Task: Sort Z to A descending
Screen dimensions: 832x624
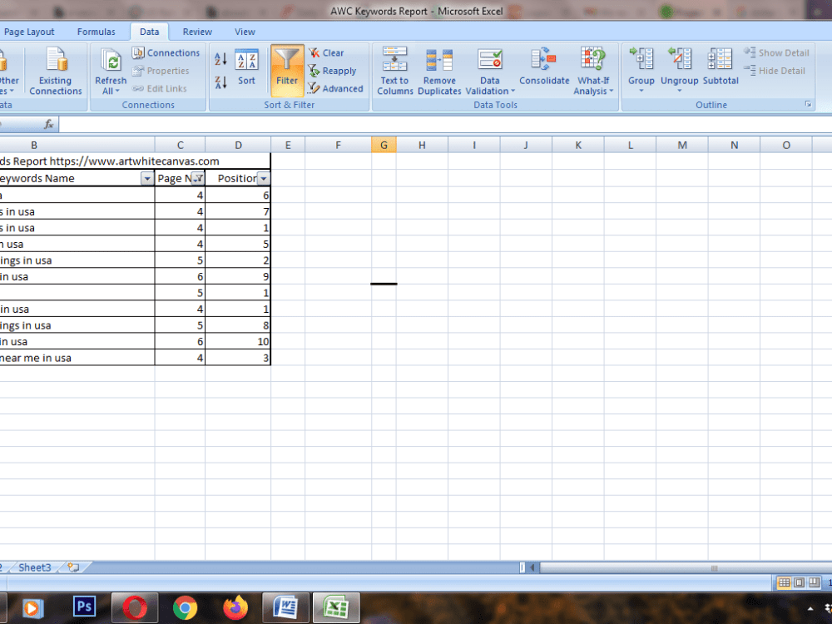Action: (x=220, y=82)
